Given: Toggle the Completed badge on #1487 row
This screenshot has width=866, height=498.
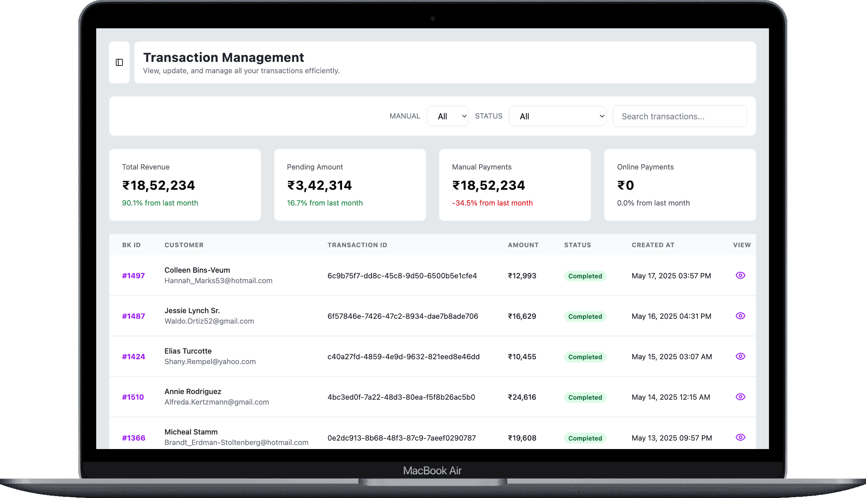Looking at the screenshot, I should click(x=585, y=316).
